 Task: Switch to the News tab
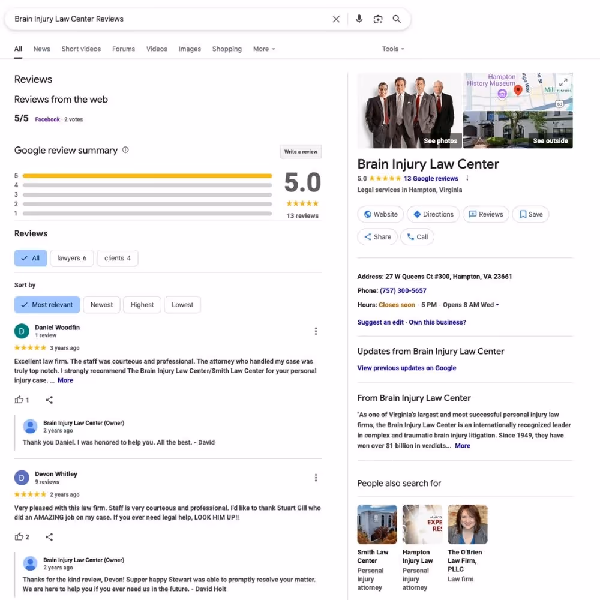pyautogui.click(x=42, y=49)
